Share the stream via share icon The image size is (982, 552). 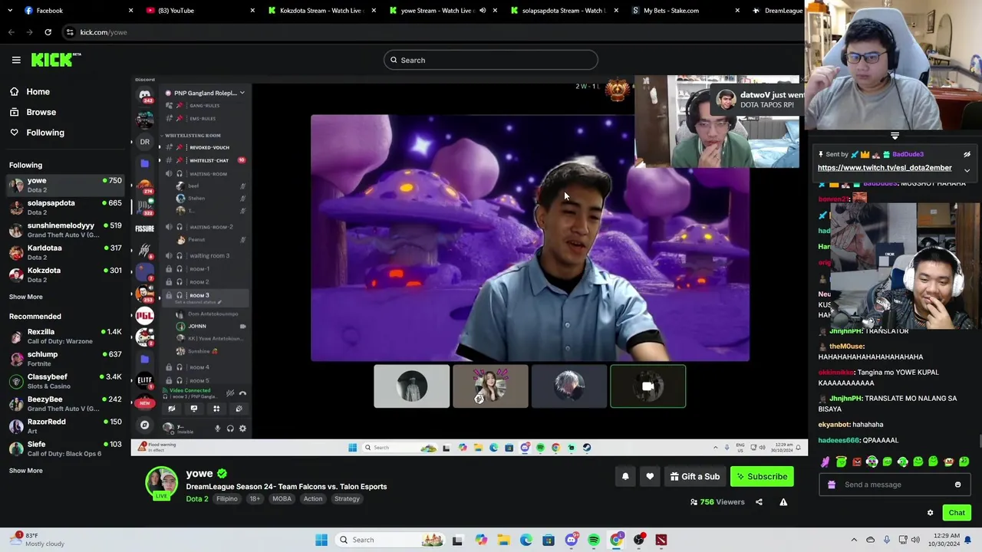point(759,502)
